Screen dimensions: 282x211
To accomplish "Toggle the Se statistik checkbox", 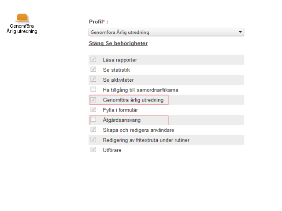I will 93,69.
